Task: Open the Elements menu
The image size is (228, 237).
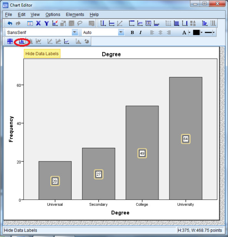Action: pyautogui.click(x=75, y=15)
